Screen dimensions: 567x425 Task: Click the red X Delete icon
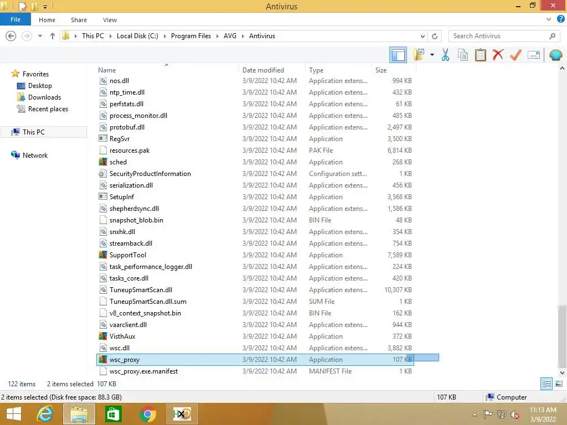coord(498,55)
